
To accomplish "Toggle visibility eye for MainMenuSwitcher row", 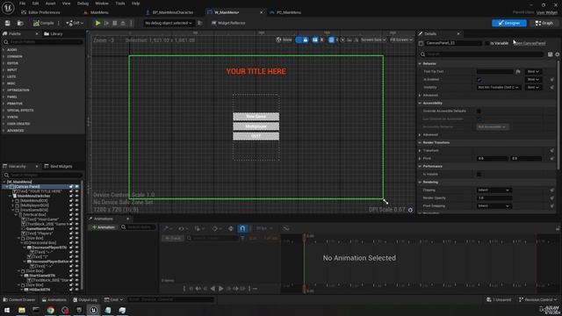I will [76, 196].
